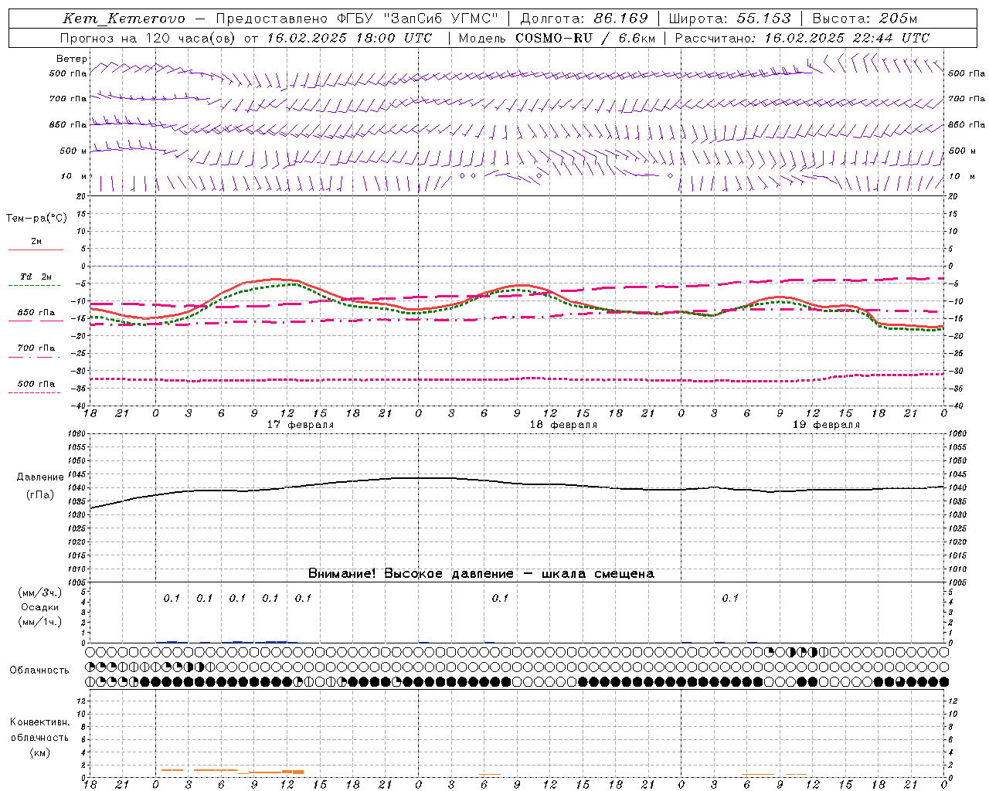Click the 700 гПа temperature legend entry
Screen dimensions: 989x791
[36, 348]
